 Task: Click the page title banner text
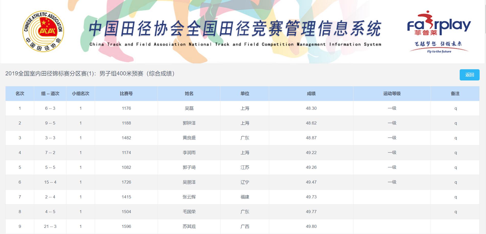click(x=235, y=29)
